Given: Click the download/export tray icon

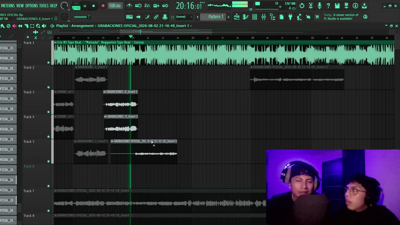Looking at the screenshot, I should 364,6.
